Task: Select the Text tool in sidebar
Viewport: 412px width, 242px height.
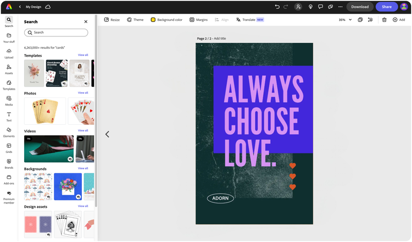Action: (9, 117)
